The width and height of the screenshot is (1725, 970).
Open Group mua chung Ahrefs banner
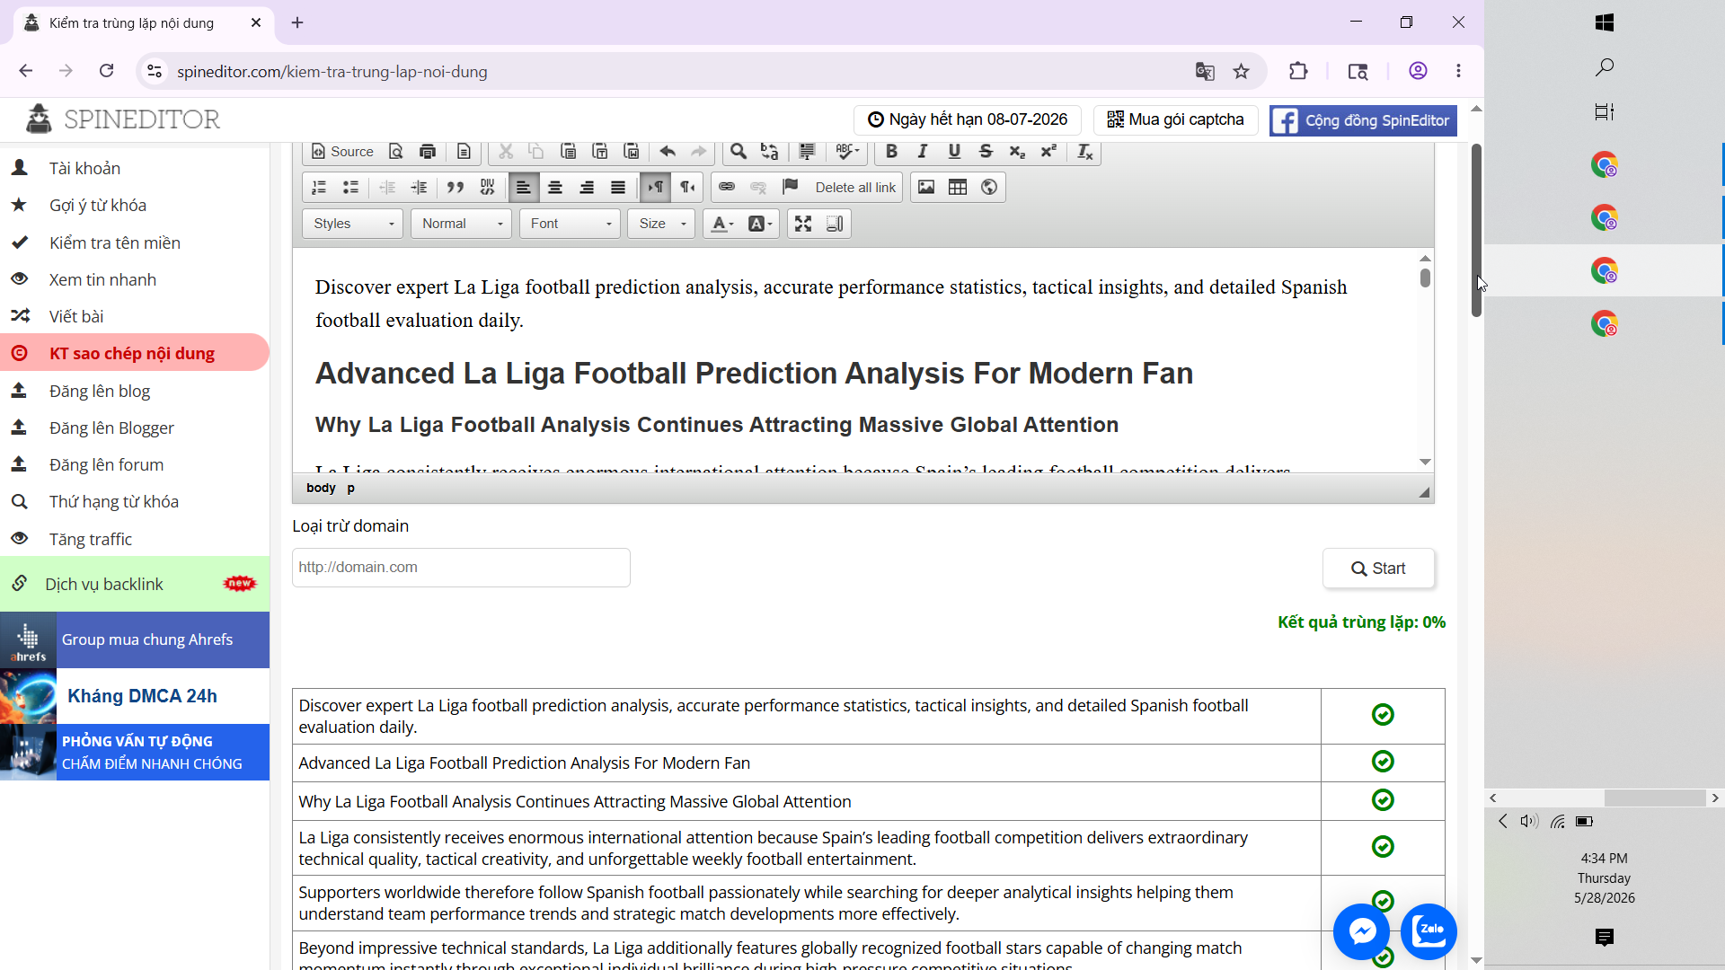tap(135, 639)
